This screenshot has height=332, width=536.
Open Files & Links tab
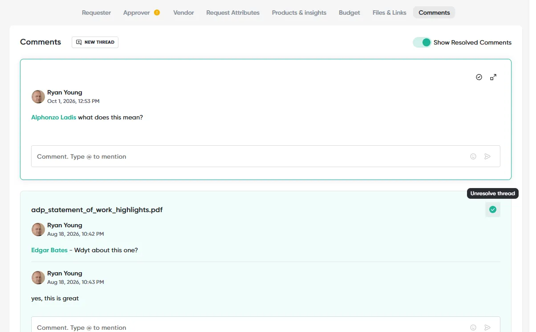[390, 12]
